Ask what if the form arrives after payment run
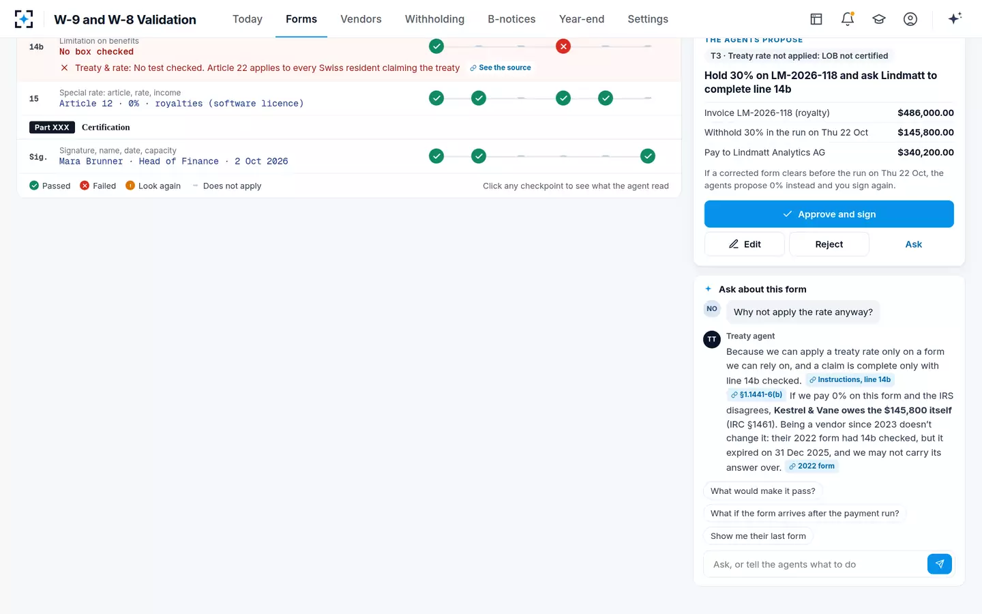982x614 pixels. pos(805,514)
